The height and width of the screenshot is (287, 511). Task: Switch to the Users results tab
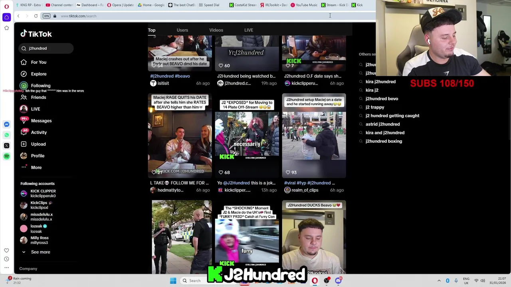click(x=182, y=30)
